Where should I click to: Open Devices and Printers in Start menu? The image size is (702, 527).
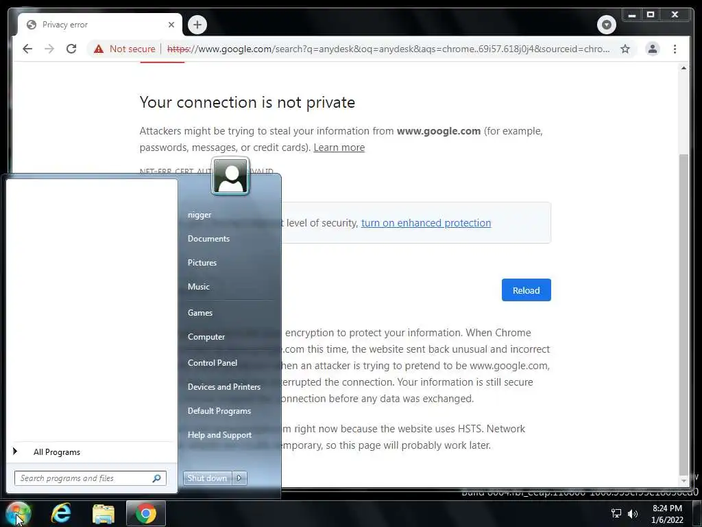tap(224, 387)
